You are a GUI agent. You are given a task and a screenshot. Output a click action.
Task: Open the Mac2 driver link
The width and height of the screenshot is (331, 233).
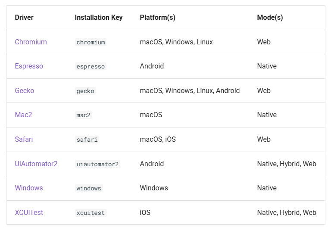coord(23,115)
